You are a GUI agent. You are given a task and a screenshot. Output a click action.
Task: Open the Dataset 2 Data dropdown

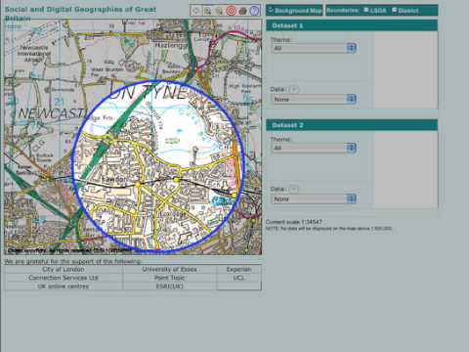pyautogui.click(x=315, y=198)
